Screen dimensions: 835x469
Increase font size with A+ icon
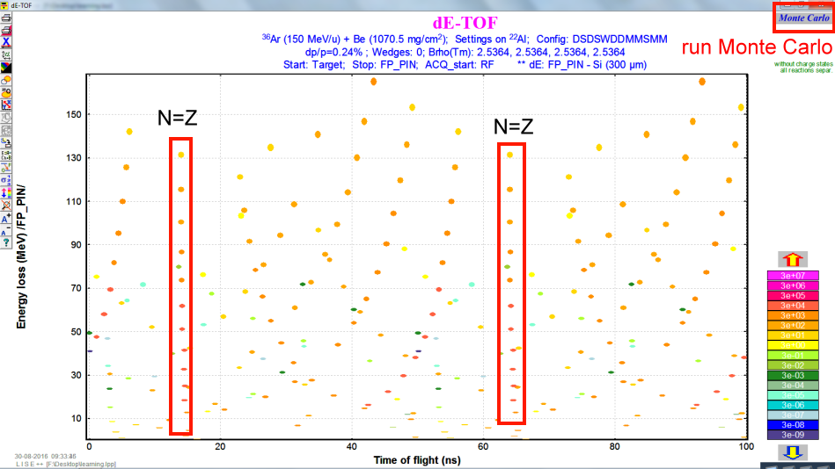(6, 216)
